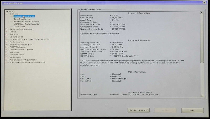Expand the Advanced configurations node
This screenshot has width=210, height=119.
6,60
